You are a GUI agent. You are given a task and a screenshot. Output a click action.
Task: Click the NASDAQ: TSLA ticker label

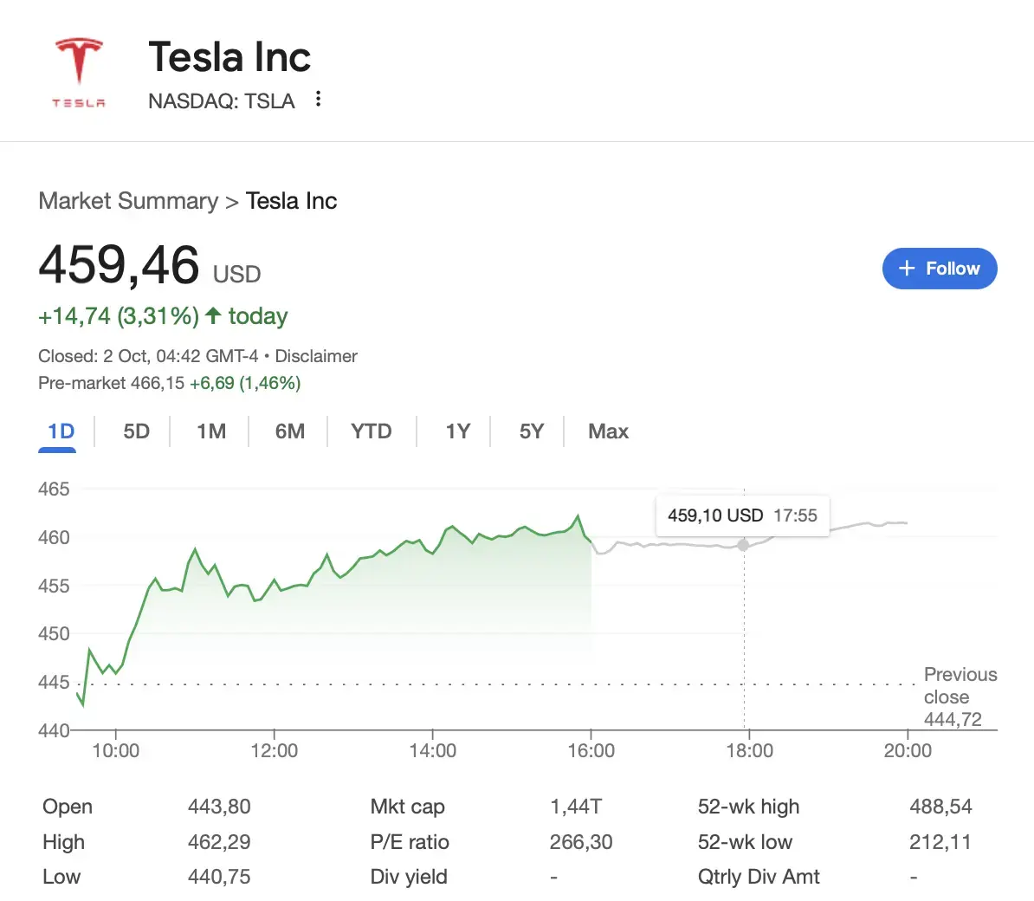click(222, 100)
